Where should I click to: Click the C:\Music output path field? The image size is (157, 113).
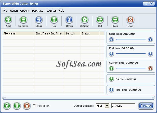tap(123, 106)
